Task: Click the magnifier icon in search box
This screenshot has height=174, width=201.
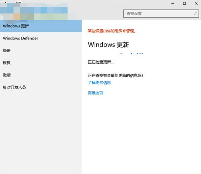Action: (195, 13)
